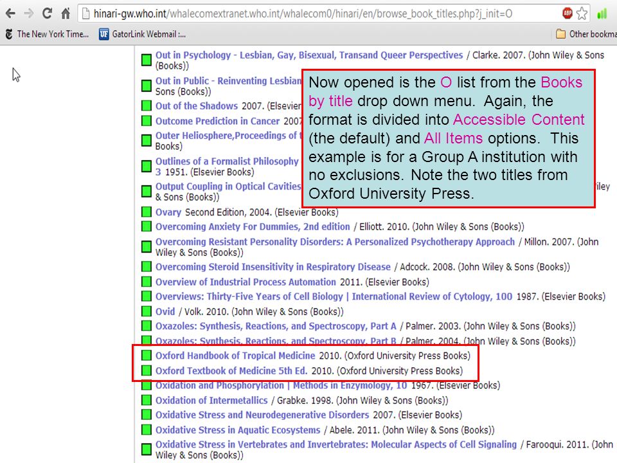Screen dimensions: 617x463
Task: Open Oxford Textbook of Medicine 5th Ed.
Action: pos(231,370)
